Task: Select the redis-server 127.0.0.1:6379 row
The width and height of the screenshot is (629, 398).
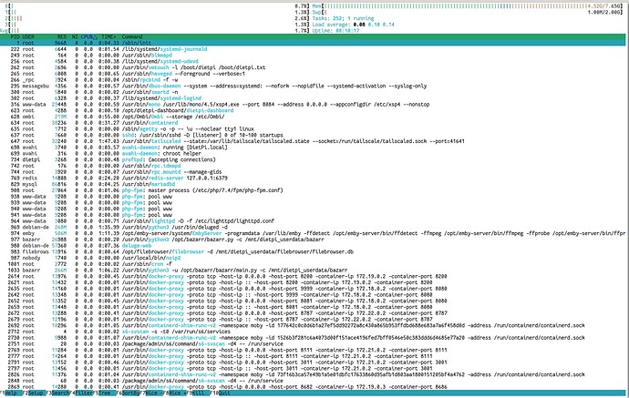Action: tap(314, 178)
